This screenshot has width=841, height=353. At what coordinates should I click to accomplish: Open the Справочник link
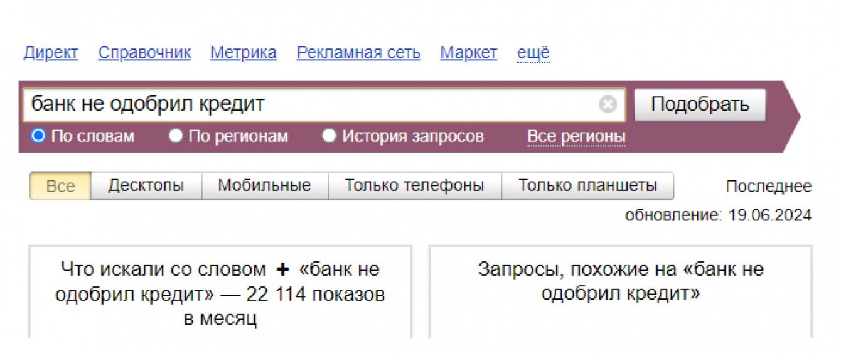point(144,53)
